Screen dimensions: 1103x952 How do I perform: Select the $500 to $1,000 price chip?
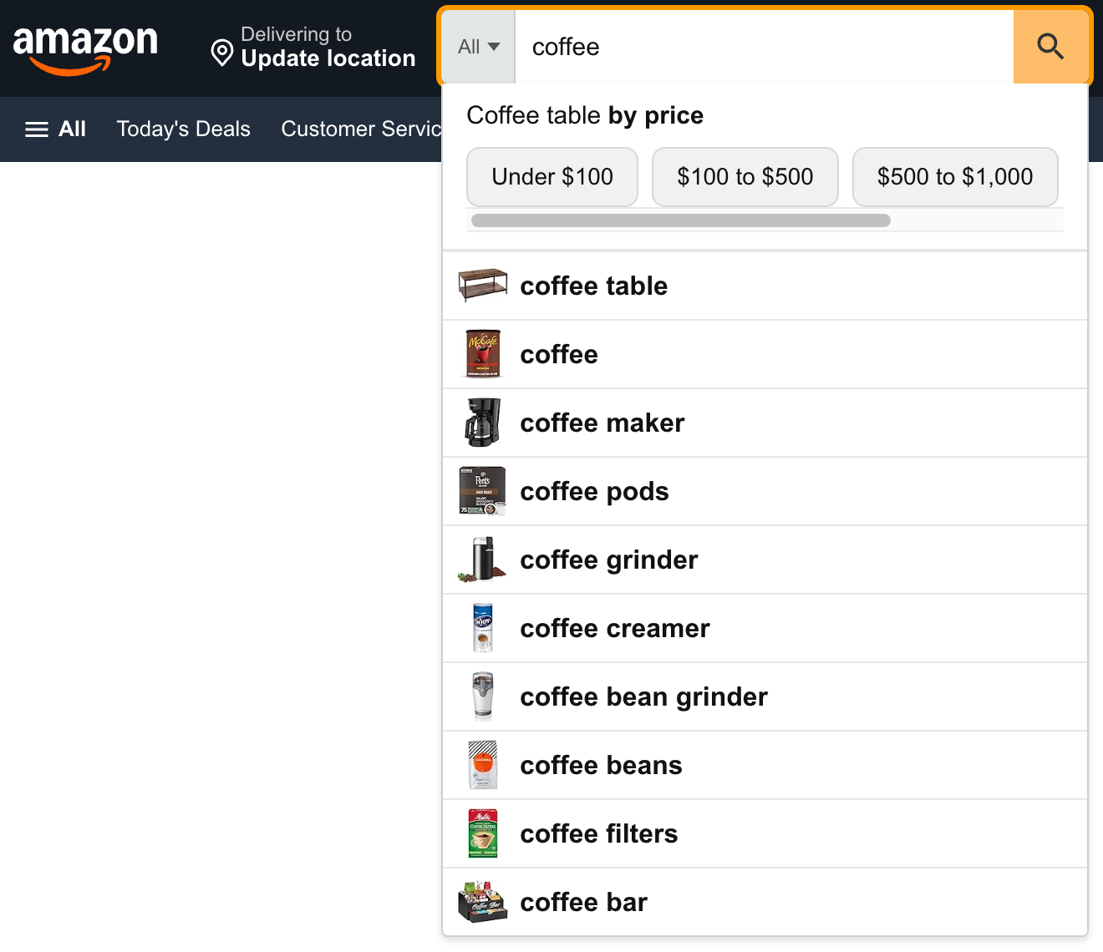pyautogui.click(x=955, y=176)
